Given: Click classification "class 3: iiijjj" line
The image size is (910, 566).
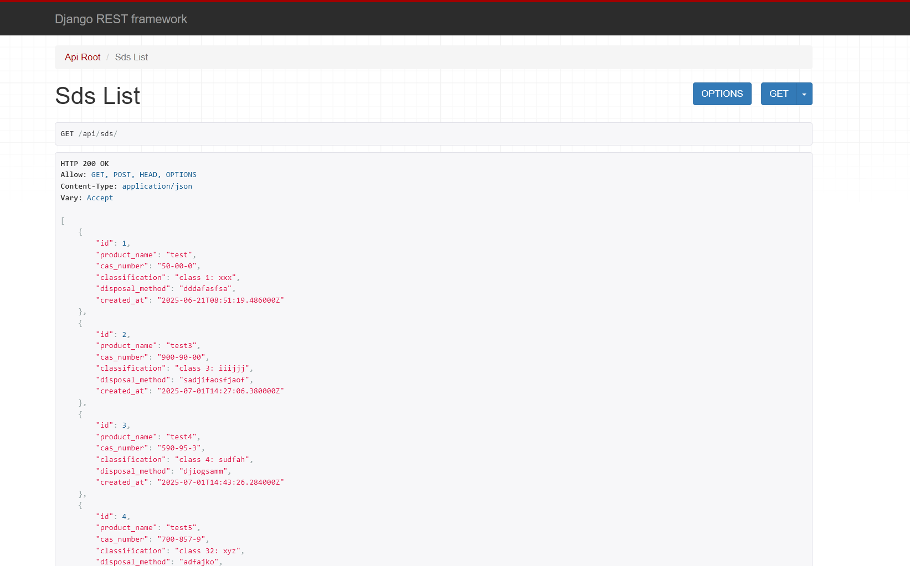Looking at the screenshot, I should pos(174,368).
